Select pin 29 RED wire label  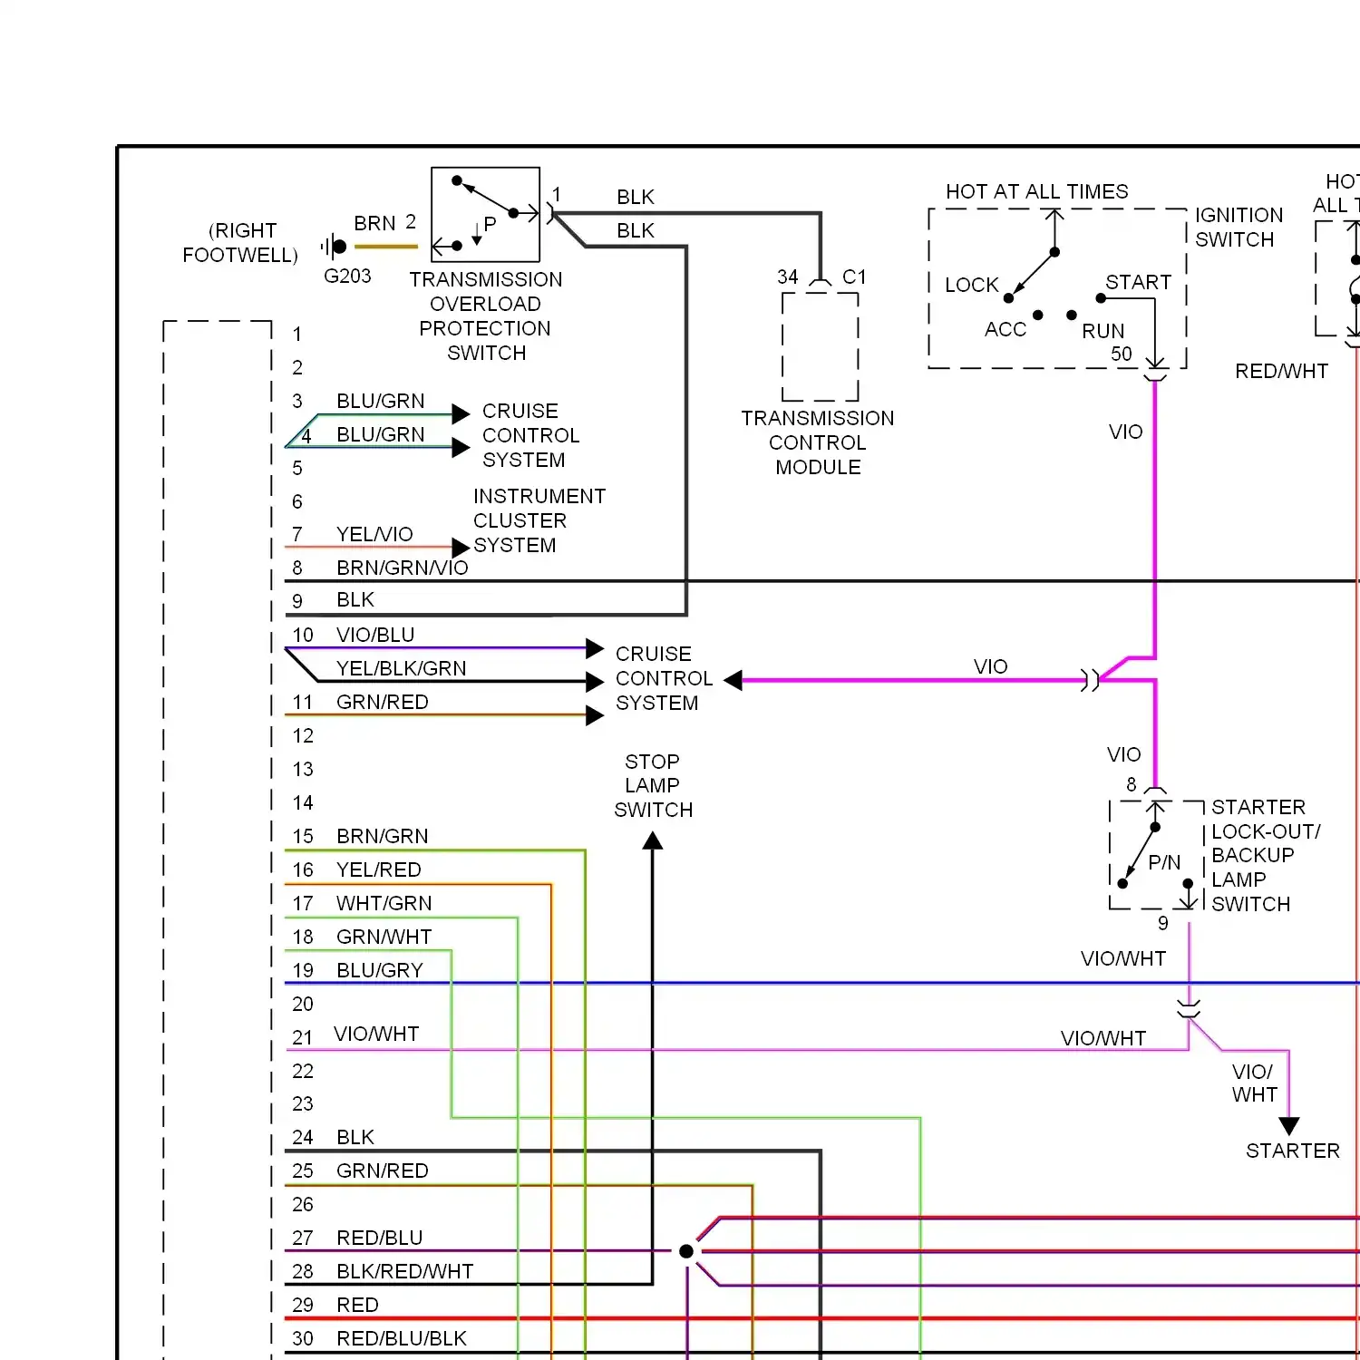coord(357,1305)
